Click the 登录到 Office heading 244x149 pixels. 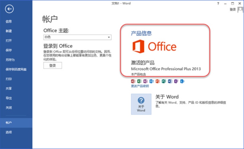click(58, 46)
